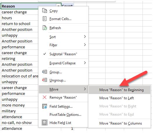Select Refresh menu entry
153x133 pixels.
(64, 28)
